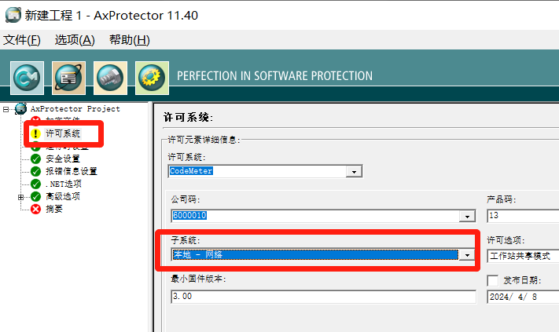
Task: Click the yellow gear toolbar icon
Action: tap(152, 77)
